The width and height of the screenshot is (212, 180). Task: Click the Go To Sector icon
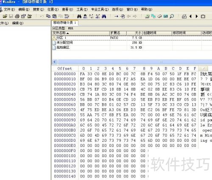123,17
